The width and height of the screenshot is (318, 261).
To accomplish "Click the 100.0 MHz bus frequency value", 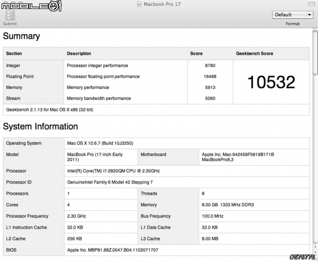I will point(213,216).
